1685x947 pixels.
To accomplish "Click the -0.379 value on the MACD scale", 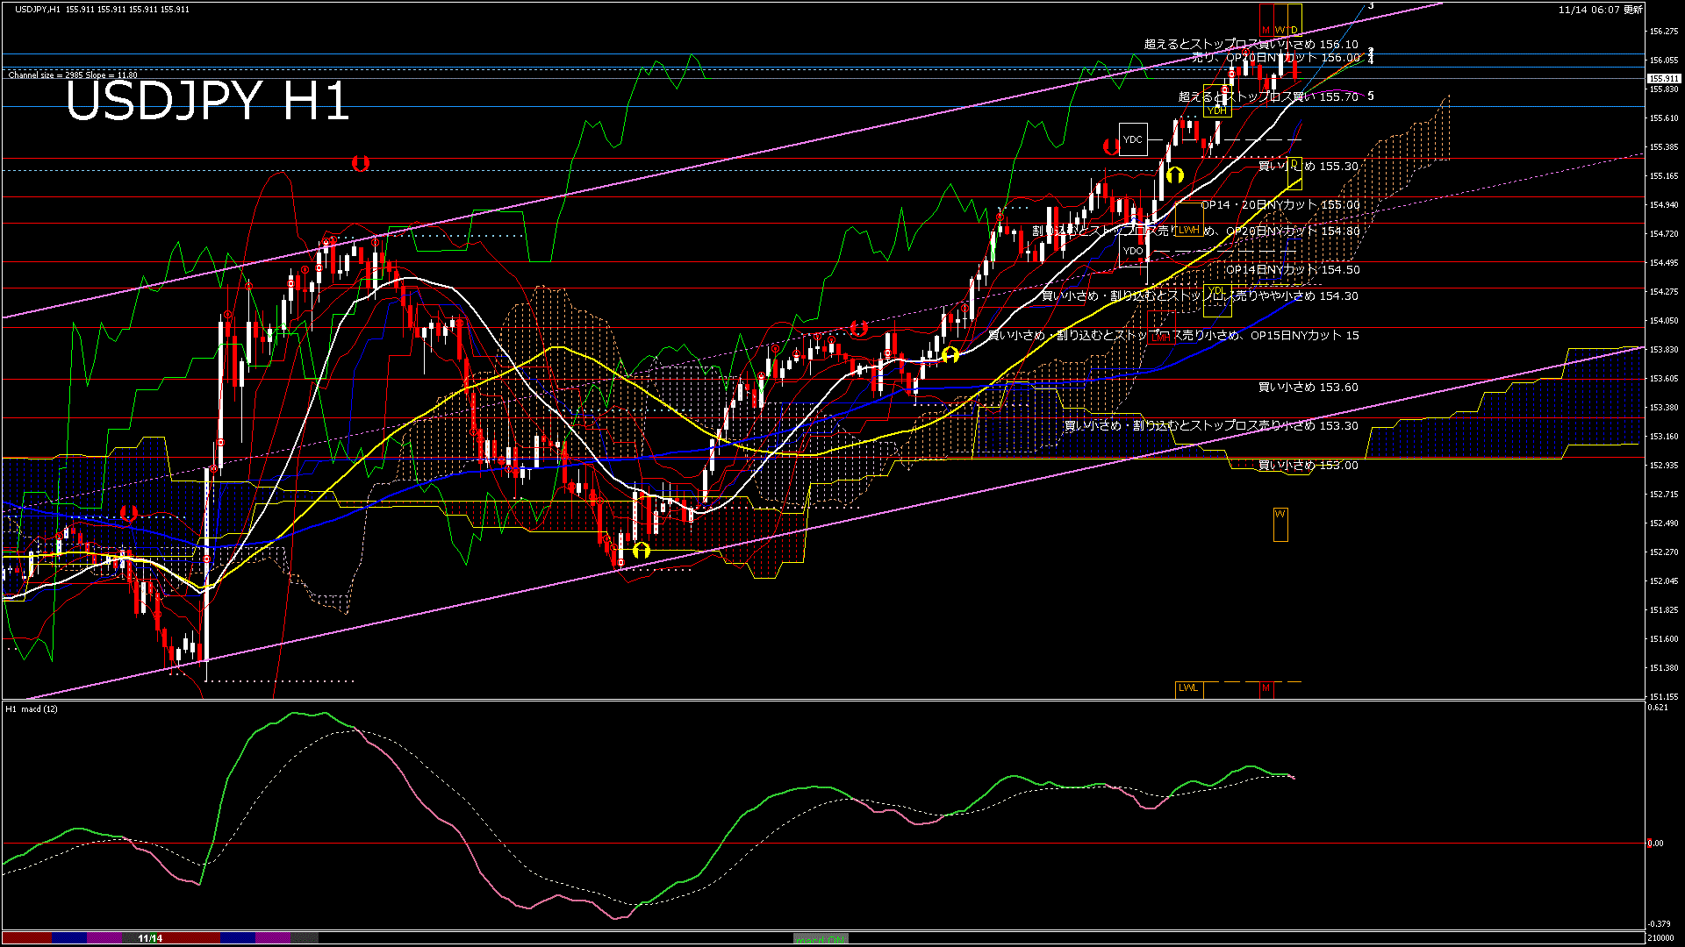I will point(1659,923).
